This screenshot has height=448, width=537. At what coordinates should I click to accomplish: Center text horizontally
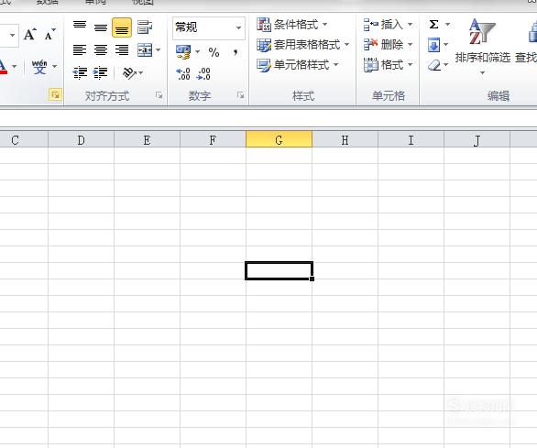(x=101, y=50)
